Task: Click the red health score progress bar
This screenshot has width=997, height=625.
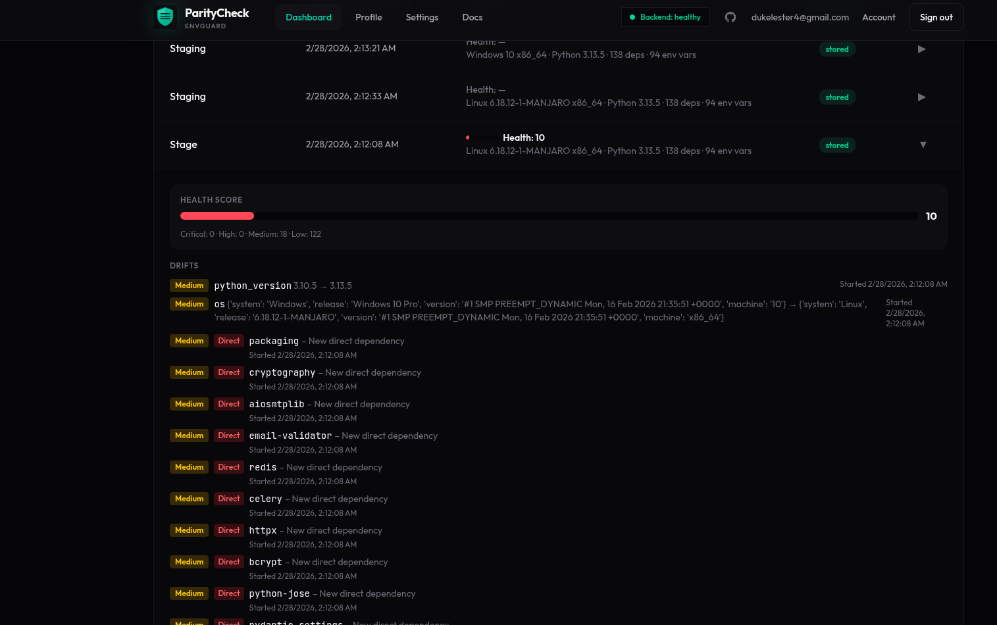Action: tap(217, 216)
